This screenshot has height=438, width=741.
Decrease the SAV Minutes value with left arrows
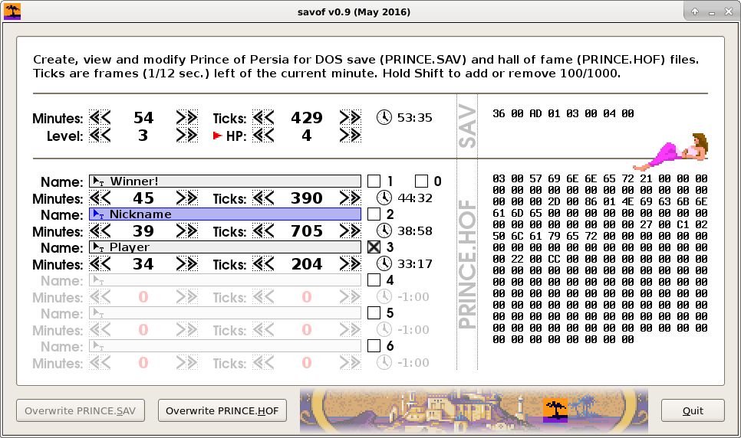tap(100, 117)
